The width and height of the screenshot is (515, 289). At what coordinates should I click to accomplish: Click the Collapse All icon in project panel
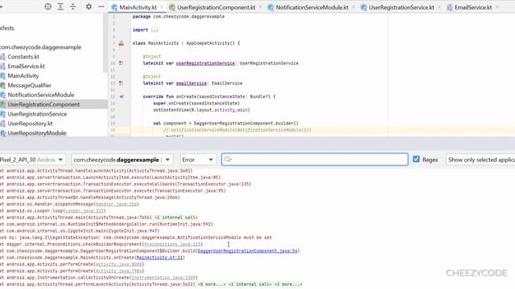click(x=72, y=6)
